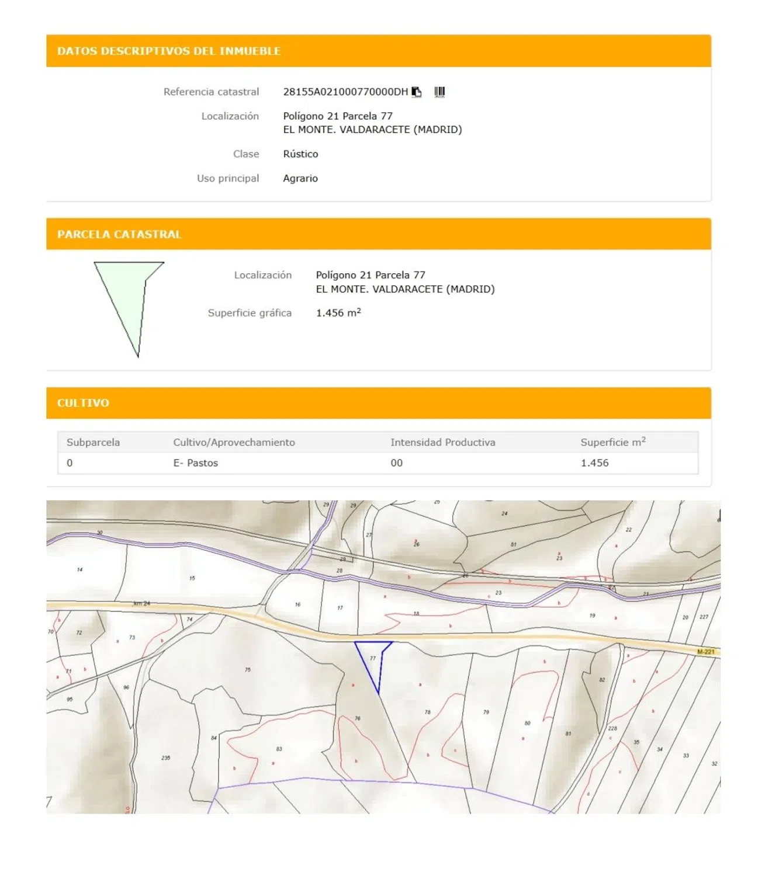Viewport: 765px width, 876px height.
Task: Click the Rústico class value
Action: [x=300, y=154]
